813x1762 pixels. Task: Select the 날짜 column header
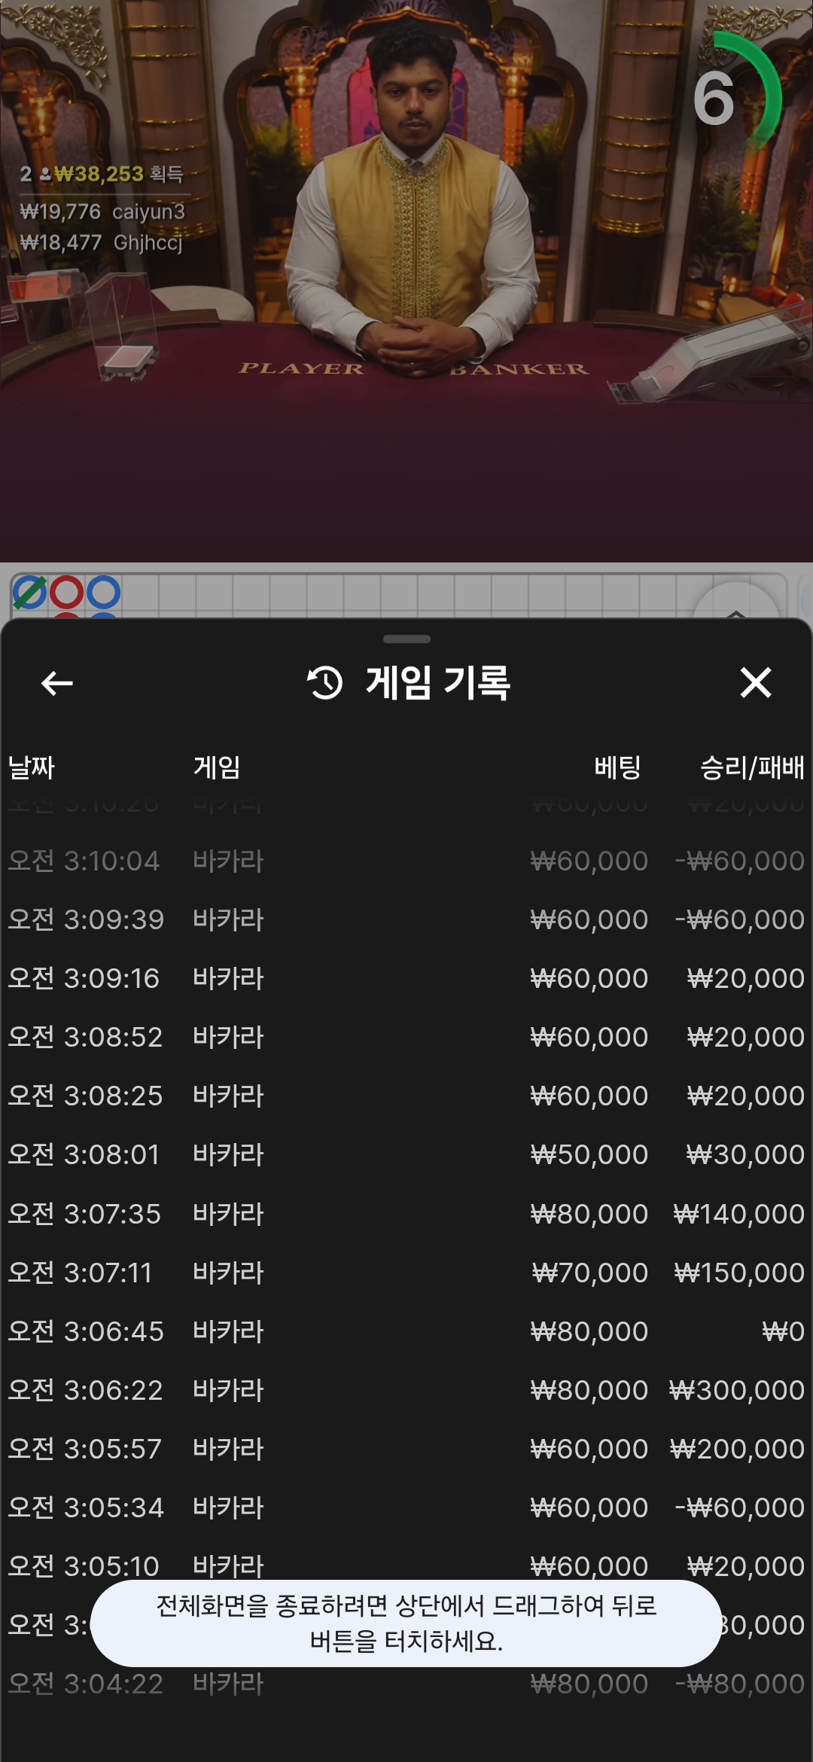coord(31,767)
